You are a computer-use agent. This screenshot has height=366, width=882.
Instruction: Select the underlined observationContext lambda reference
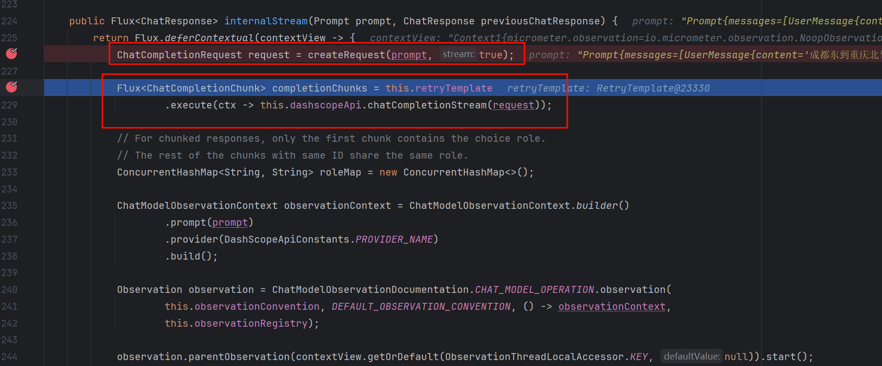click(x=612, y=306)
